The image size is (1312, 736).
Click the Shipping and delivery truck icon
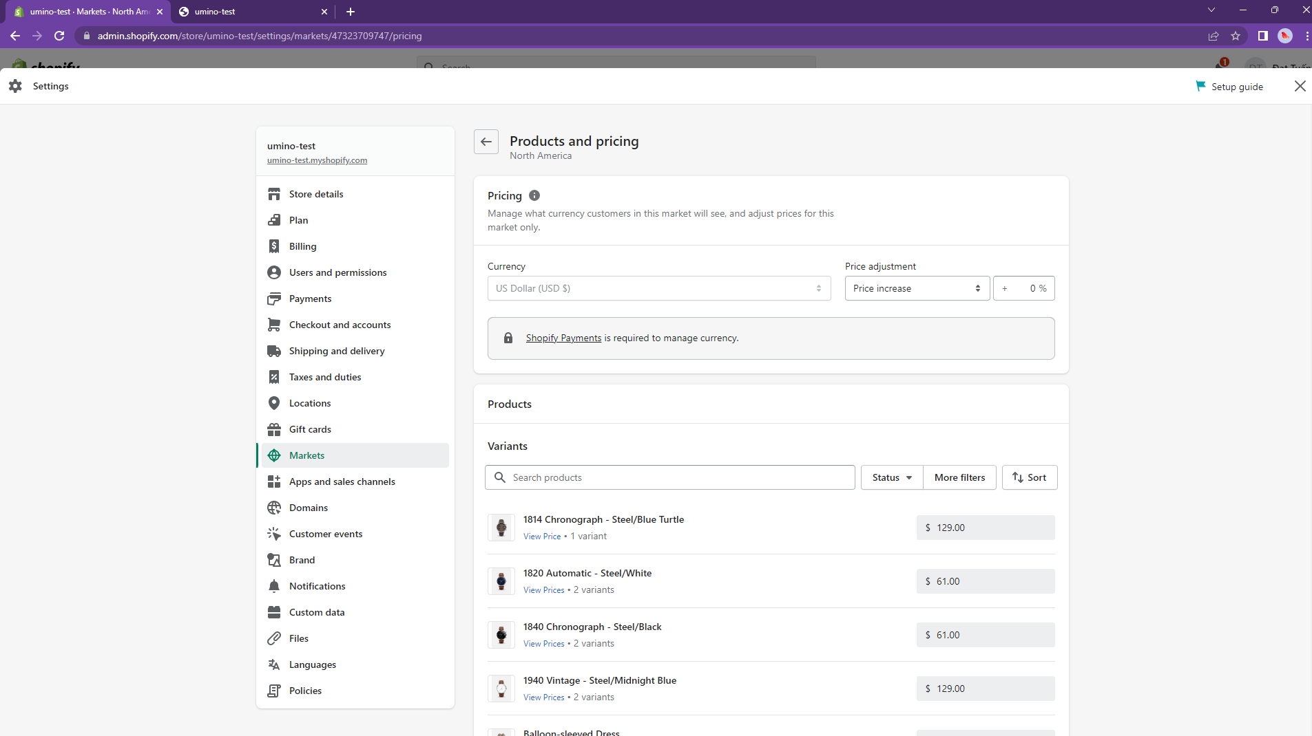(x=274, y=351)
